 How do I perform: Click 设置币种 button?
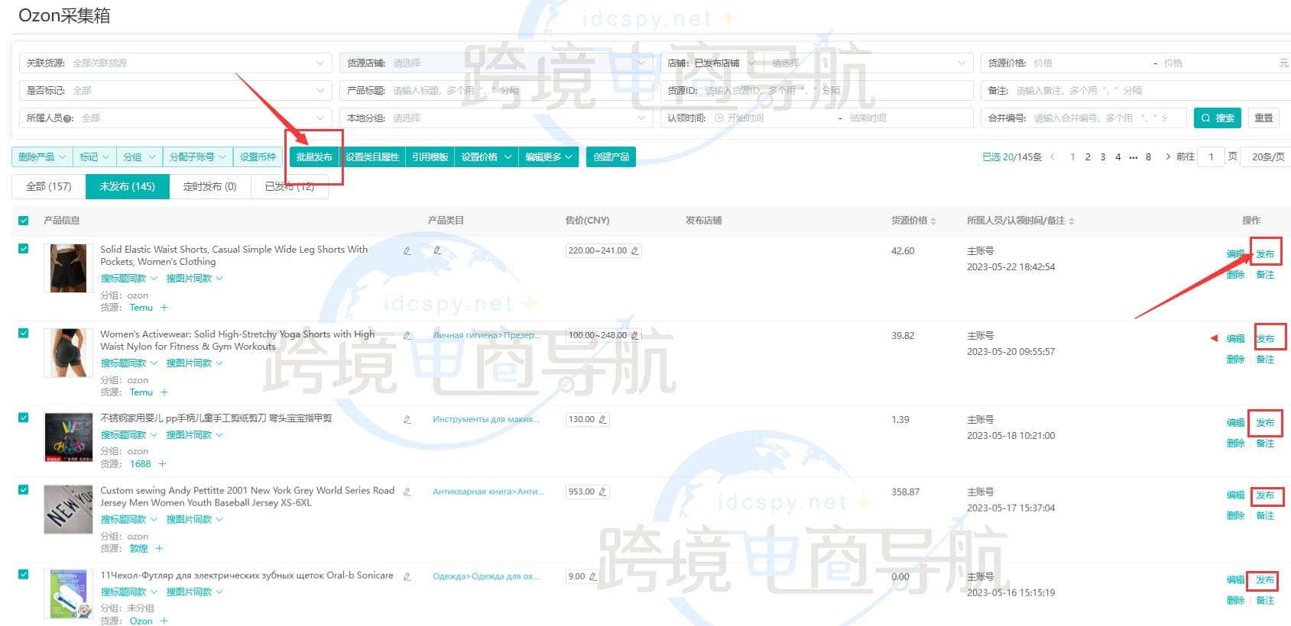pyautogui.click(x=258, y=157)
